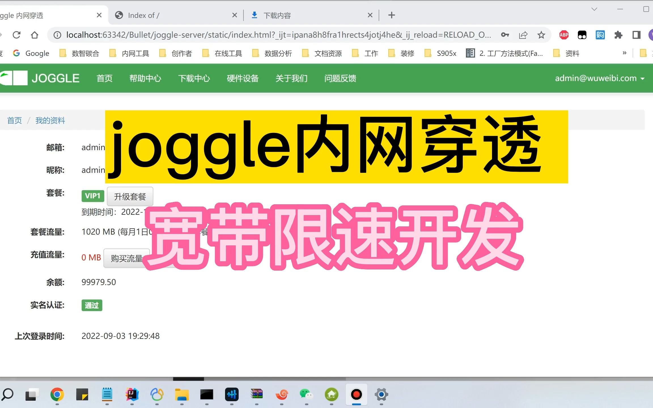Open 关于我们 in the navbar
This screenshot has width=653, height=408.
click(292, 78)
